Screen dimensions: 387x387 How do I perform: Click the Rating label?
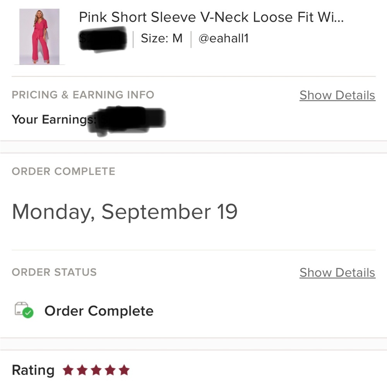click(33, 370)
